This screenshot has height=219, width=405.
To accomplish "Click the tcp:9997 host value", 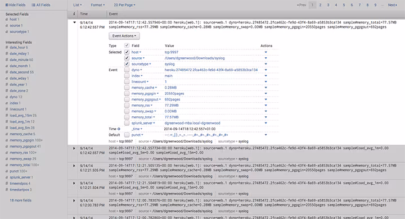I will click(172, 52).
